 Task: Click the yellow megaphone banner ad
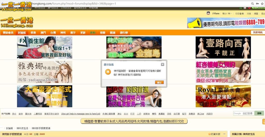coord(226,23)
